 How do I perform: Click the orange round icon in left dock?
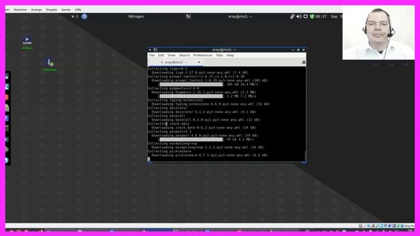pos(7,98)
